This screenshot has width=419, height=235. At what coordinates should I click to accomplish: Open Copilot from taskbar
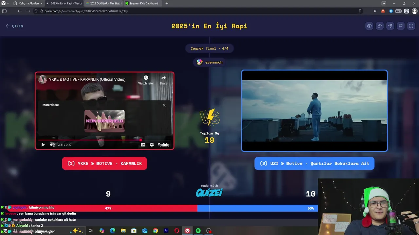(102, 231)
